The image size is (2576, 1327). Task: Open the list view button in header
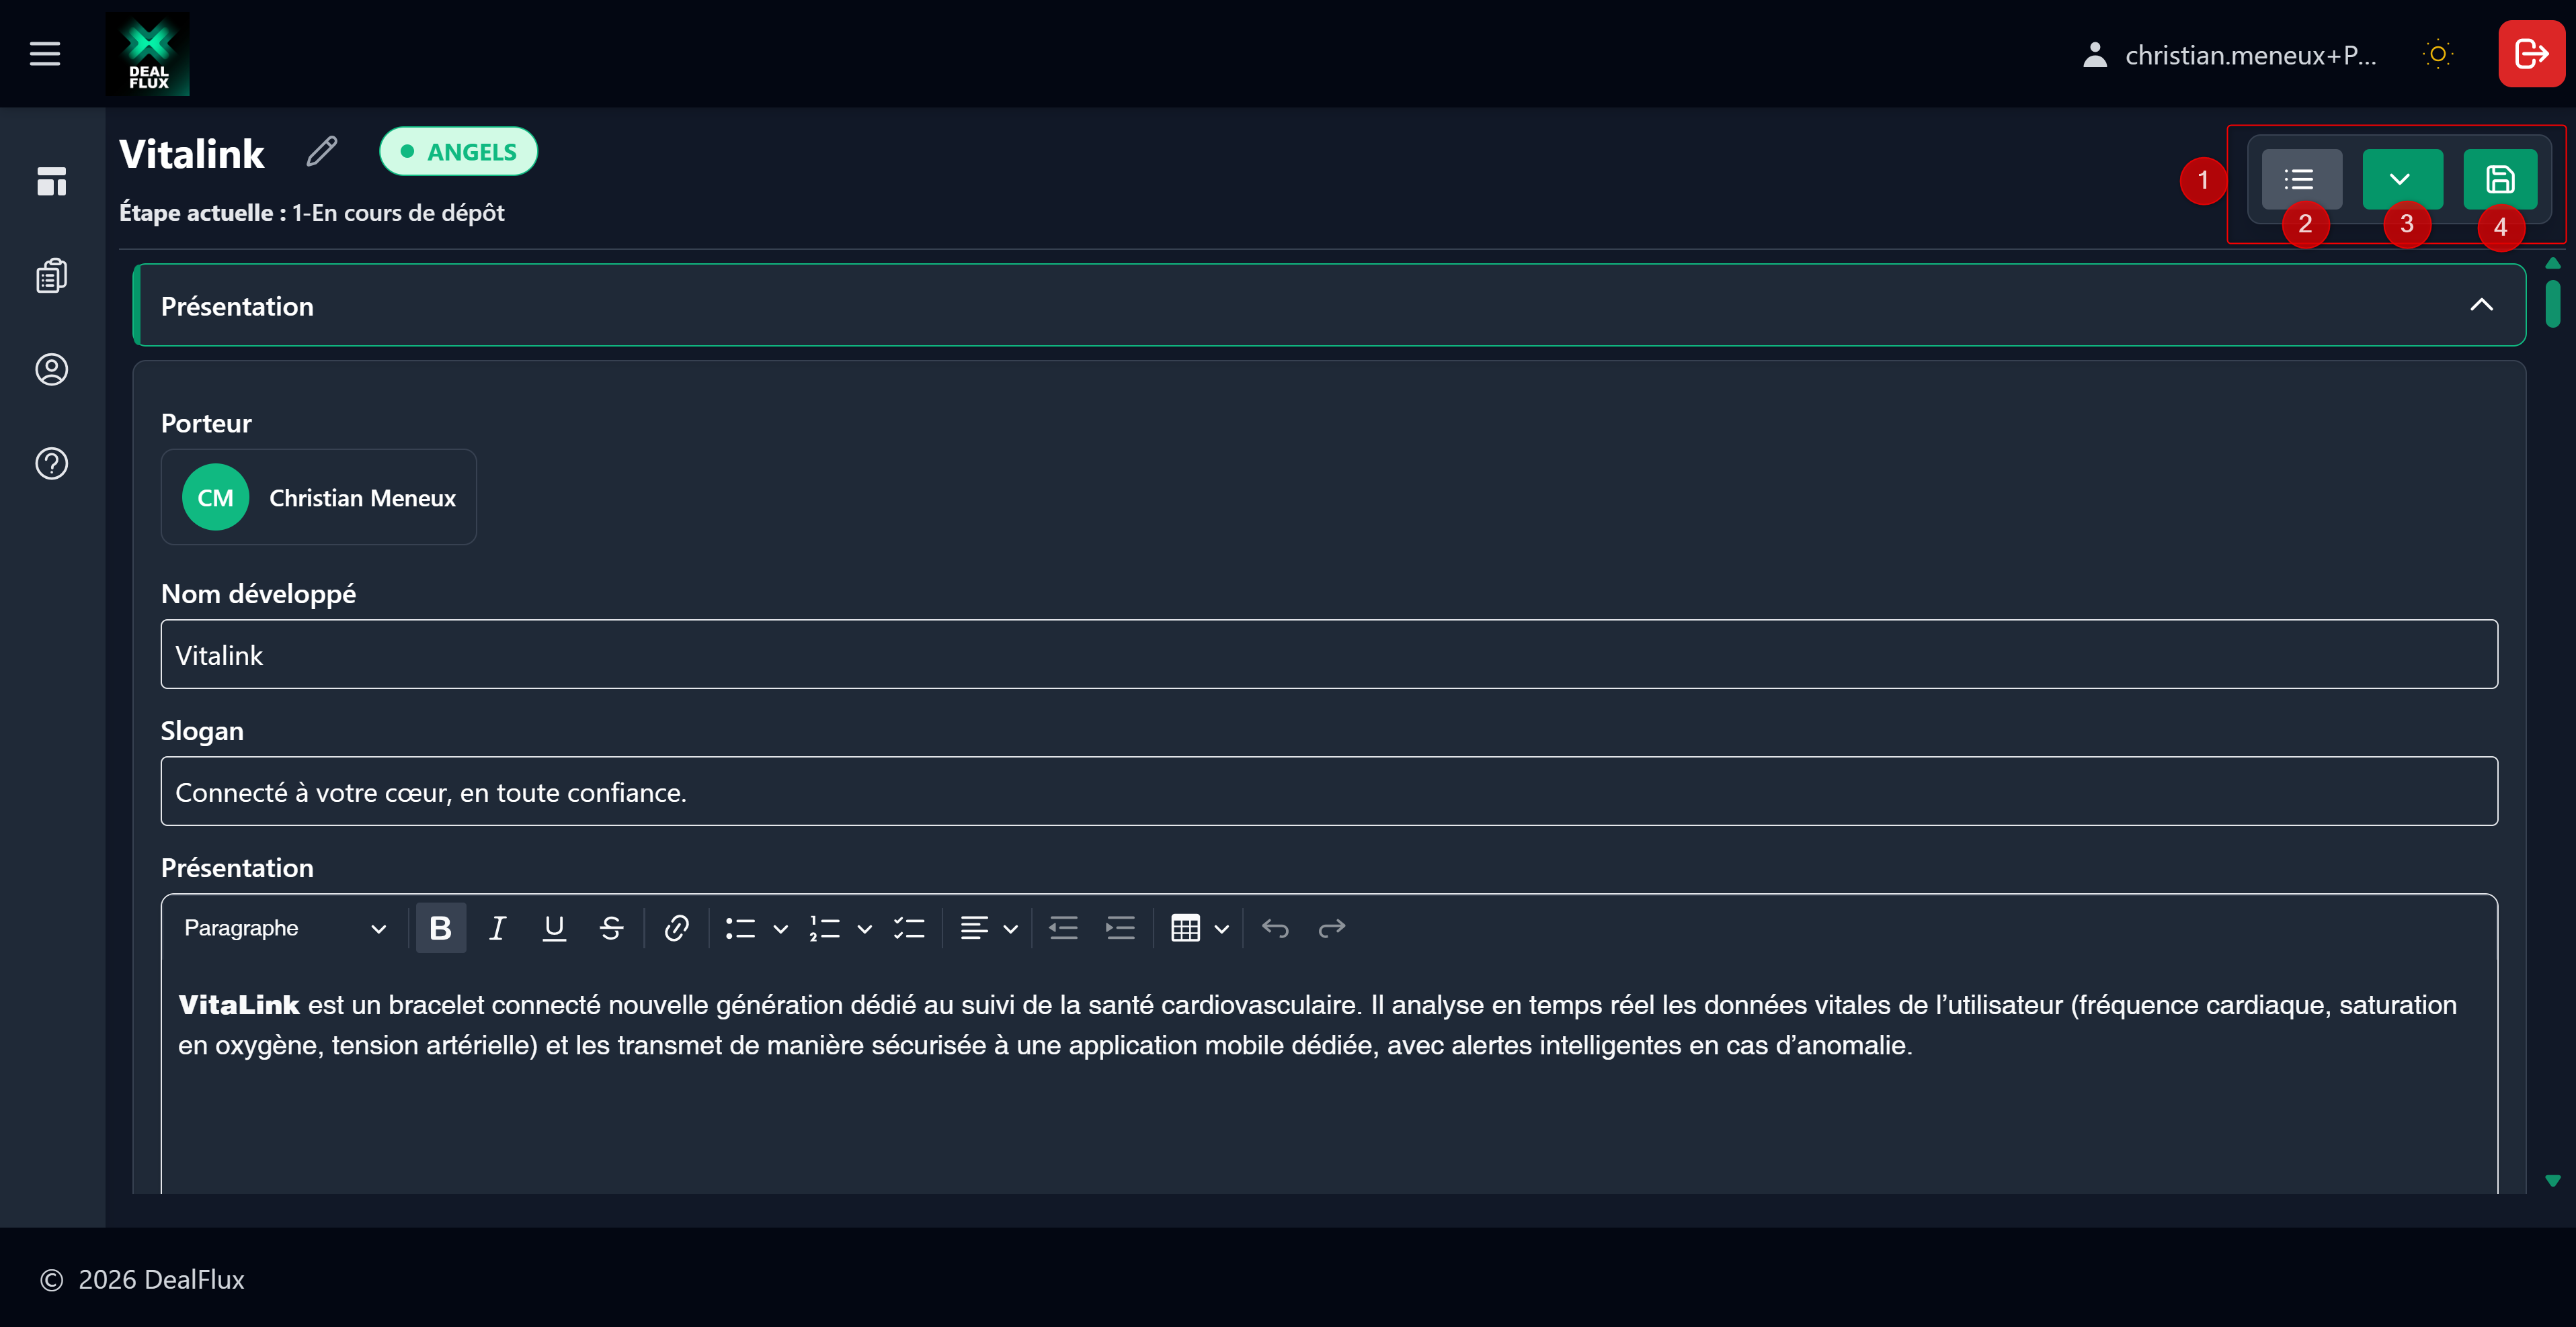(2300, 179)
